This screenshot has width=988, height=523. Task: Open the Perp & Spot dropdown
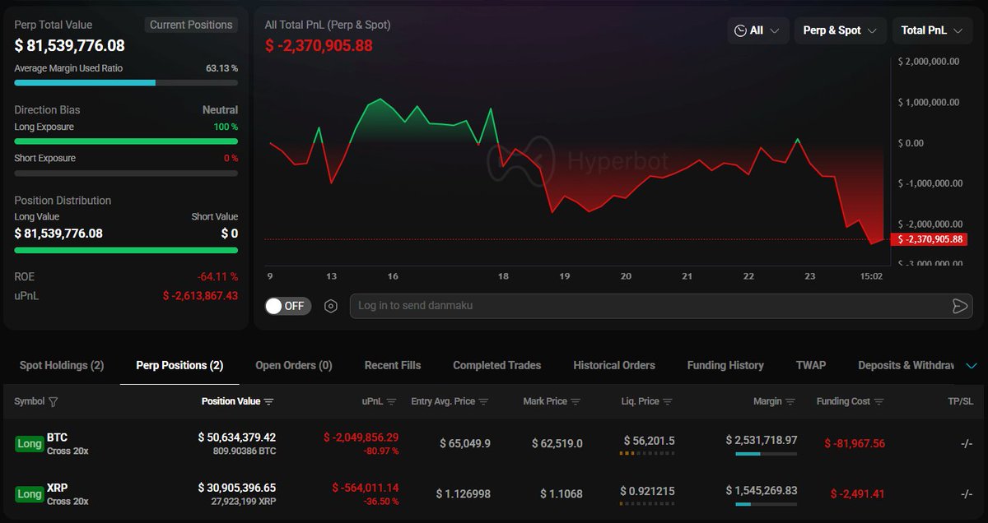(841, 30)
